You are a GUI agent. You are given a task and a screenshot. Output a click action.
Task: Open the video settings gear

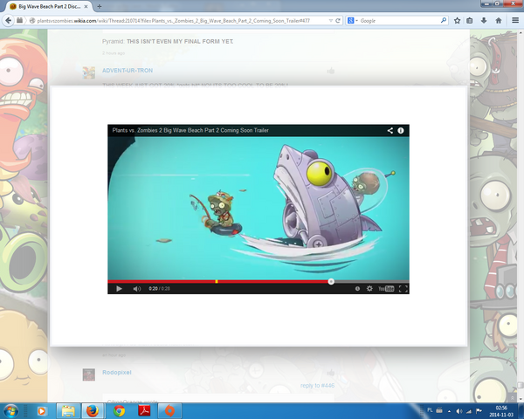click(x=369, y=288)
